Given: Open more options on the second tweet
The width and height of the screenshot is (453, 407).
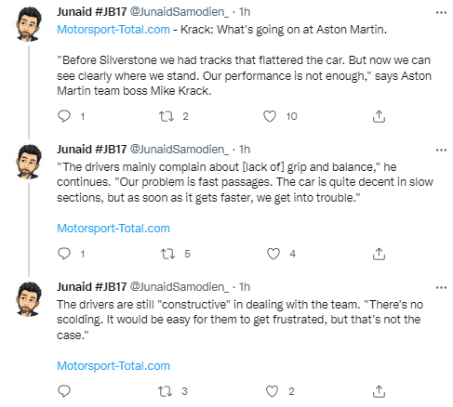Looking at the screenshot, I should point(441,151).
